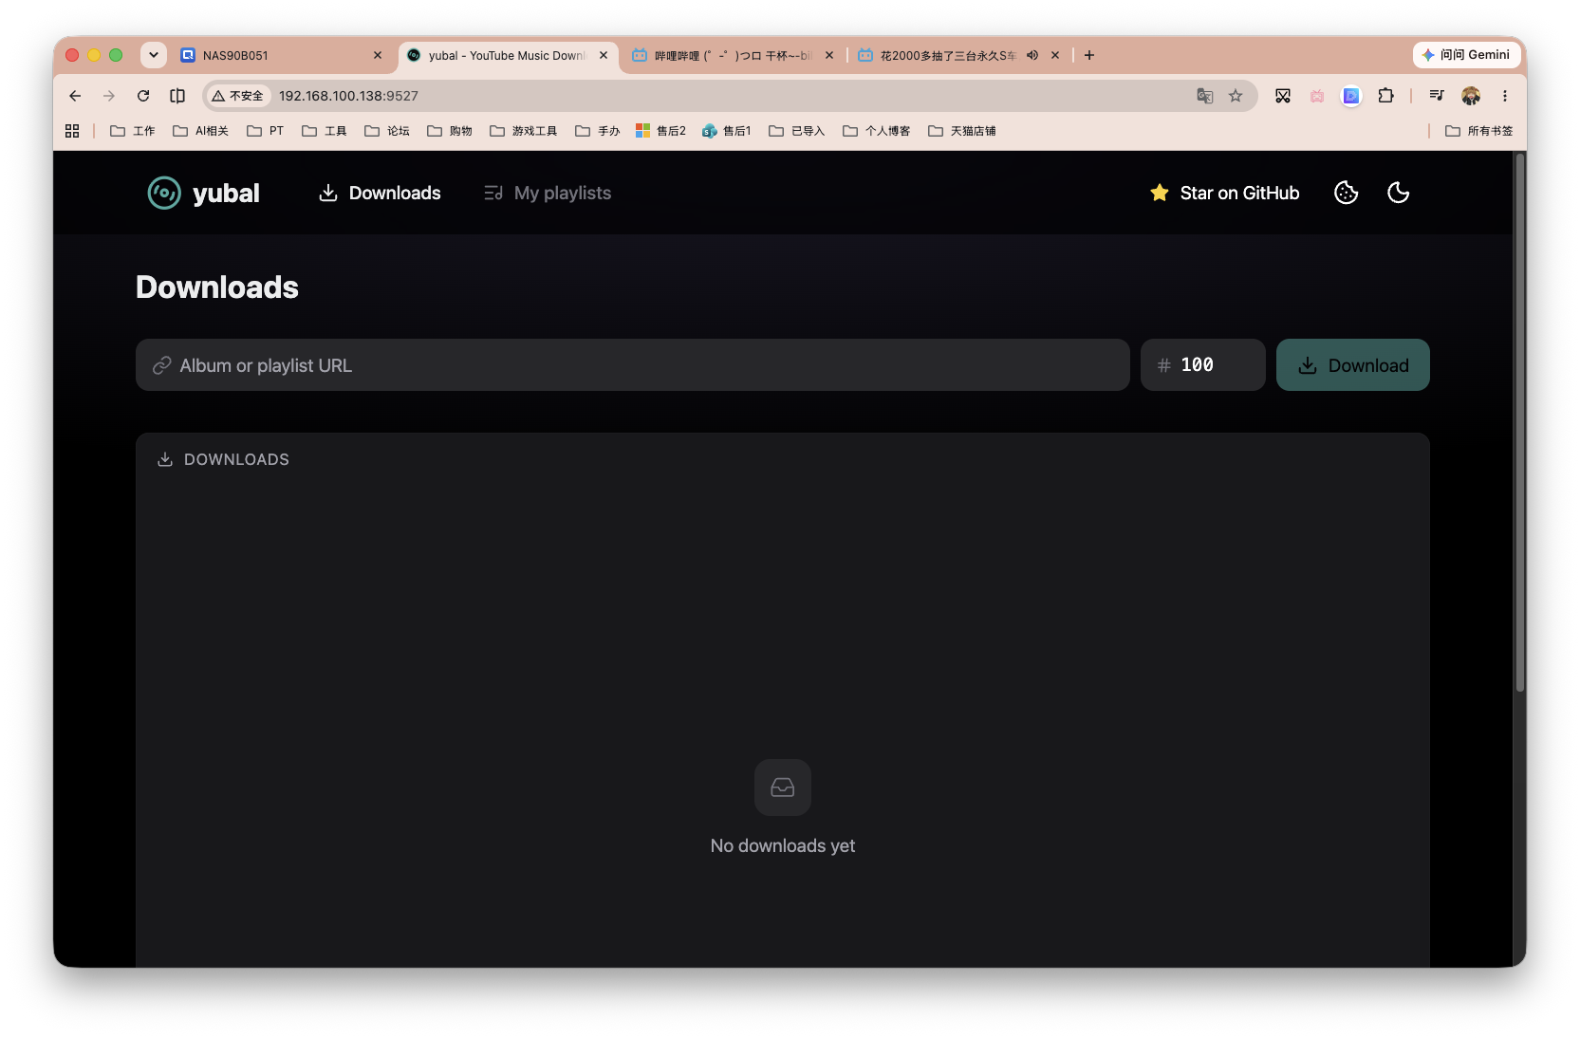Click the track limit number field
This screenshot has height=1038, width=1580.
click(1202, 365)
